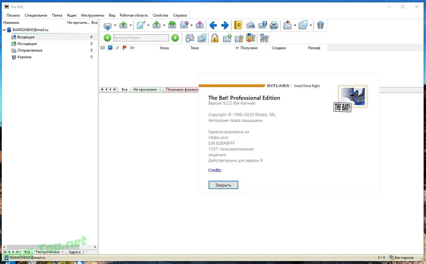Click the Forward message envelope icon
The height and width of the screenshot is (264, 426).
184,25
